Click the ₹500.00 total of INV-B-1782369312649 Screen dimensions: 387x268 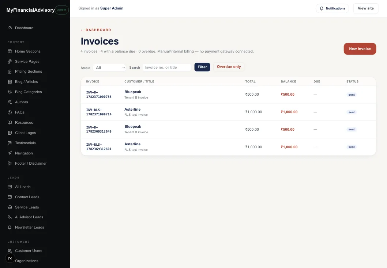click(x=252, y=129)
